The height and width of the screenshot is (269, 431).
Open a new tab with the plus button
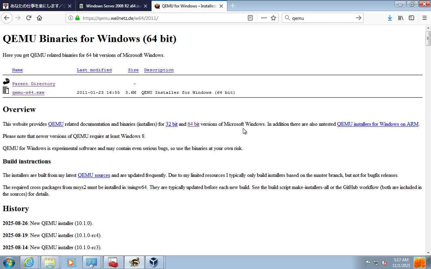click(x=232, y=5)
